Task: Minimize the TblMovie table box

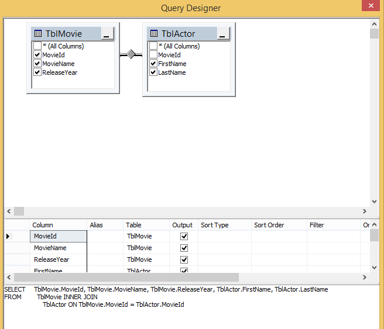Action: point(108,33)
